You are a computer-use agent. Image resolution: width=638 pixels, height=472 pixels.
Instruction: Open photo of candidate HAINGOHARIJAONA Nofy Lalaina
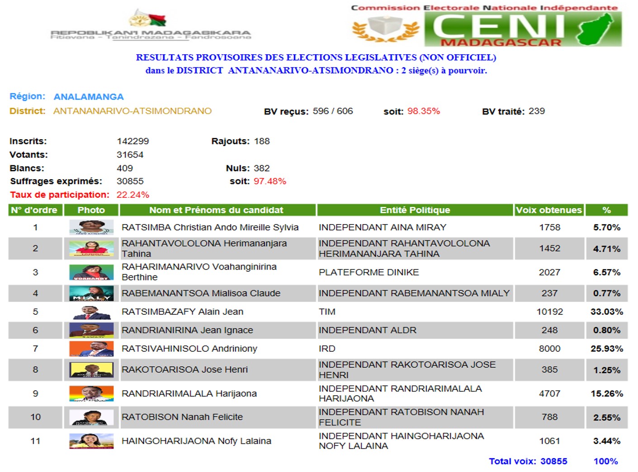pyautogui.click(x=91, y=441)
